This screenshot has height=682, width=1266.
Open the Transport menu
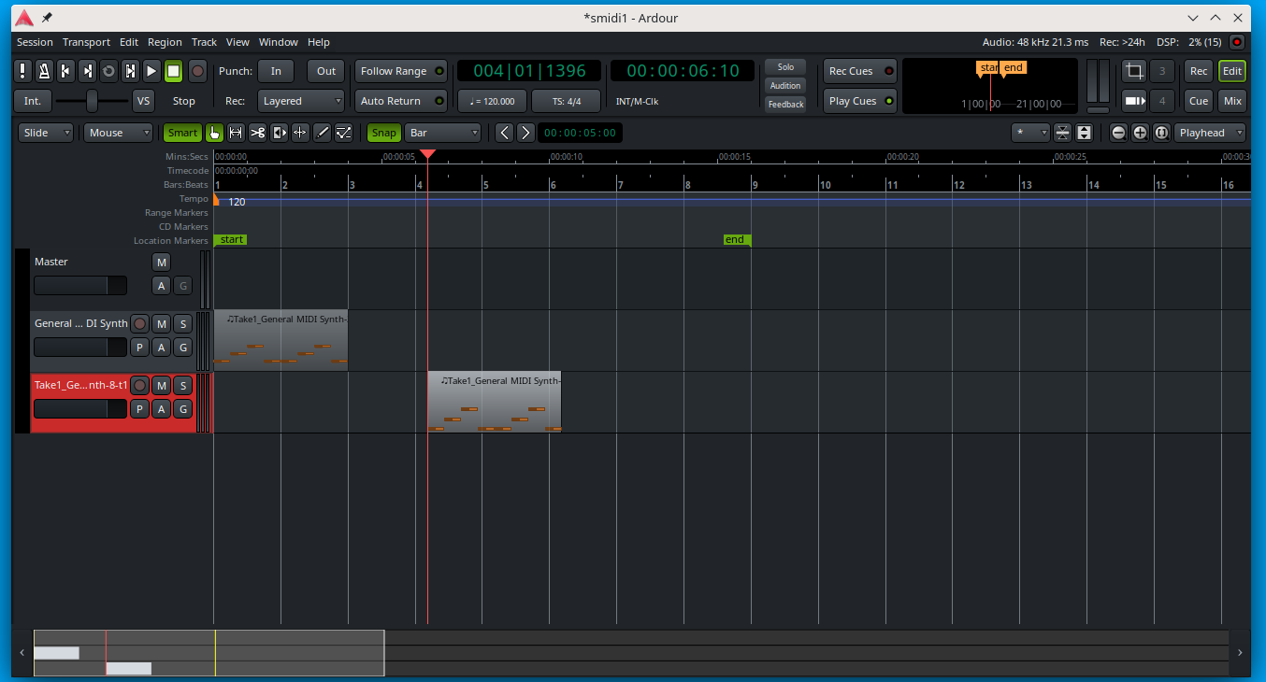[x=86, y=42]
